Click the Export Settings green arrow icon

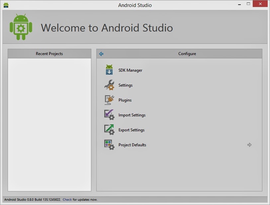point(109,130)
